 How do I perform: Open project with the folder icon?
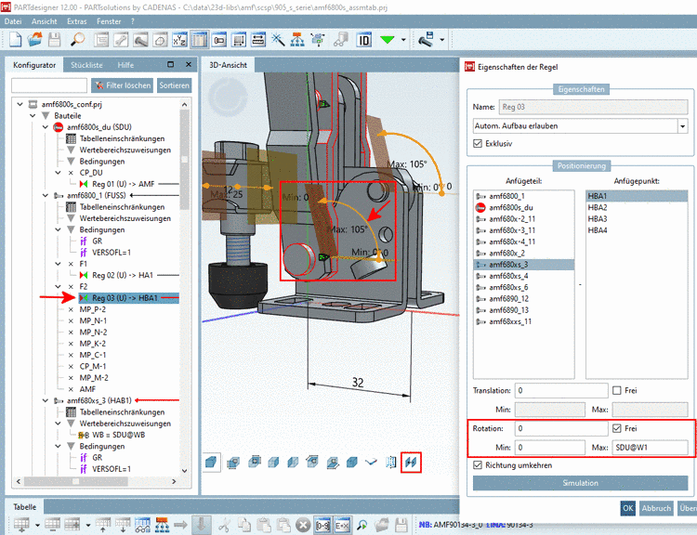[x=34, y=39]
